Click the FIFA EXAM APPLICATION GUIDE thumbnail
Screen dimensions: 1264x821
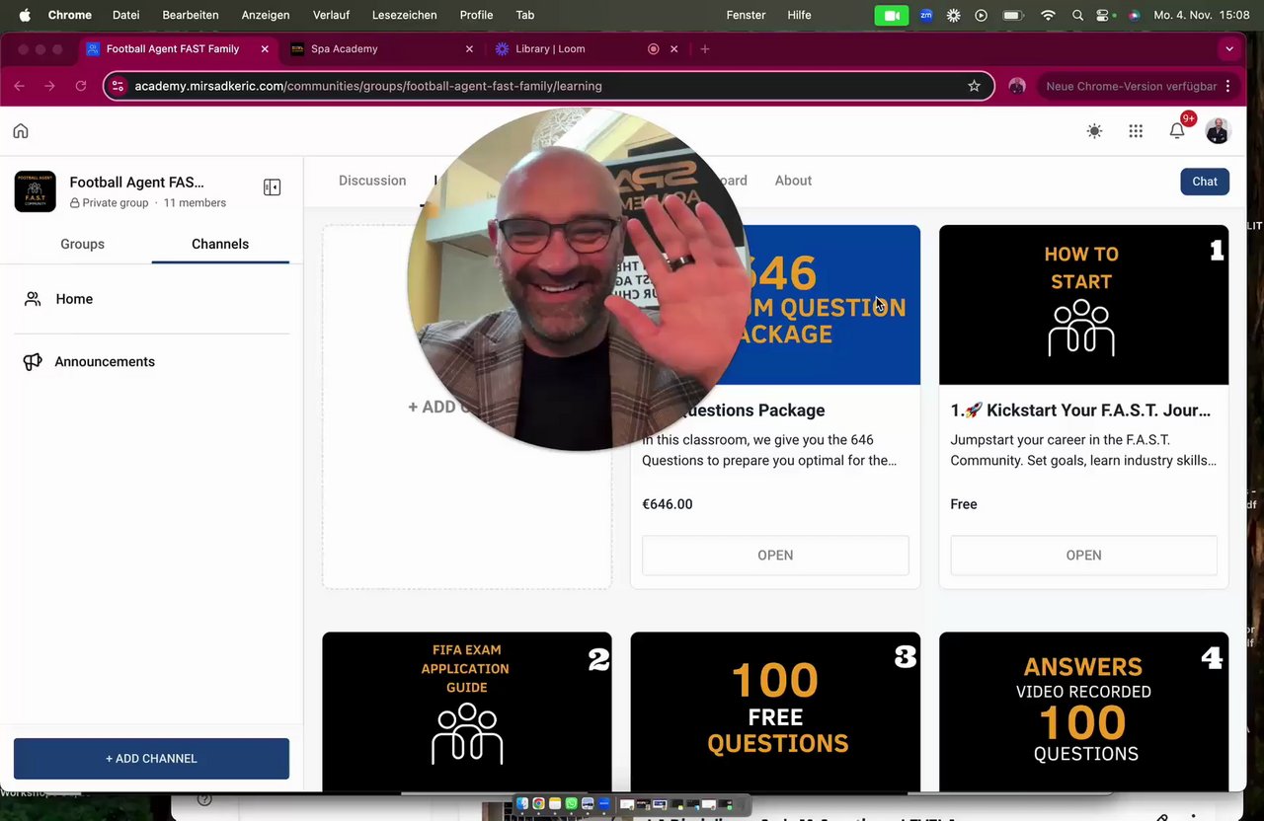(467, 710)
